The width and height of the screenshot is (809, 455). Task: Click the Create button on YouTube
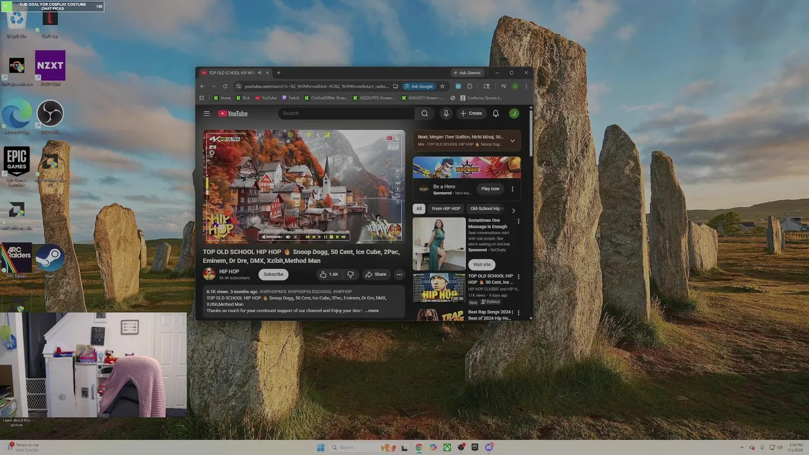click(471, 114)
